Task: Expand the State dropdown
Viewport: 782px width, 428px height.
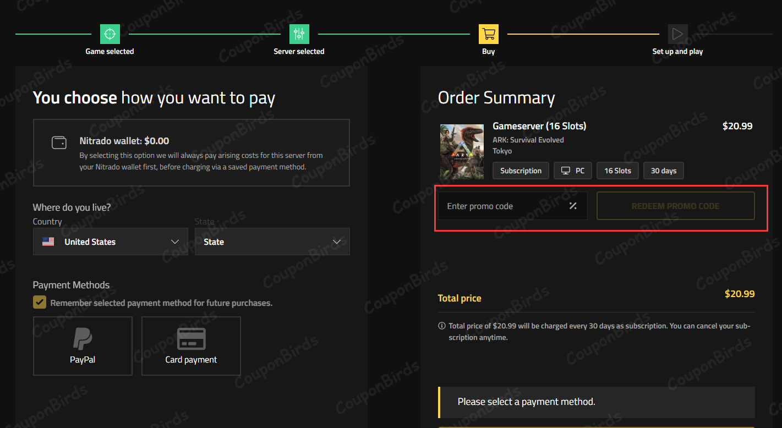Action: click(x=272, y=242)
